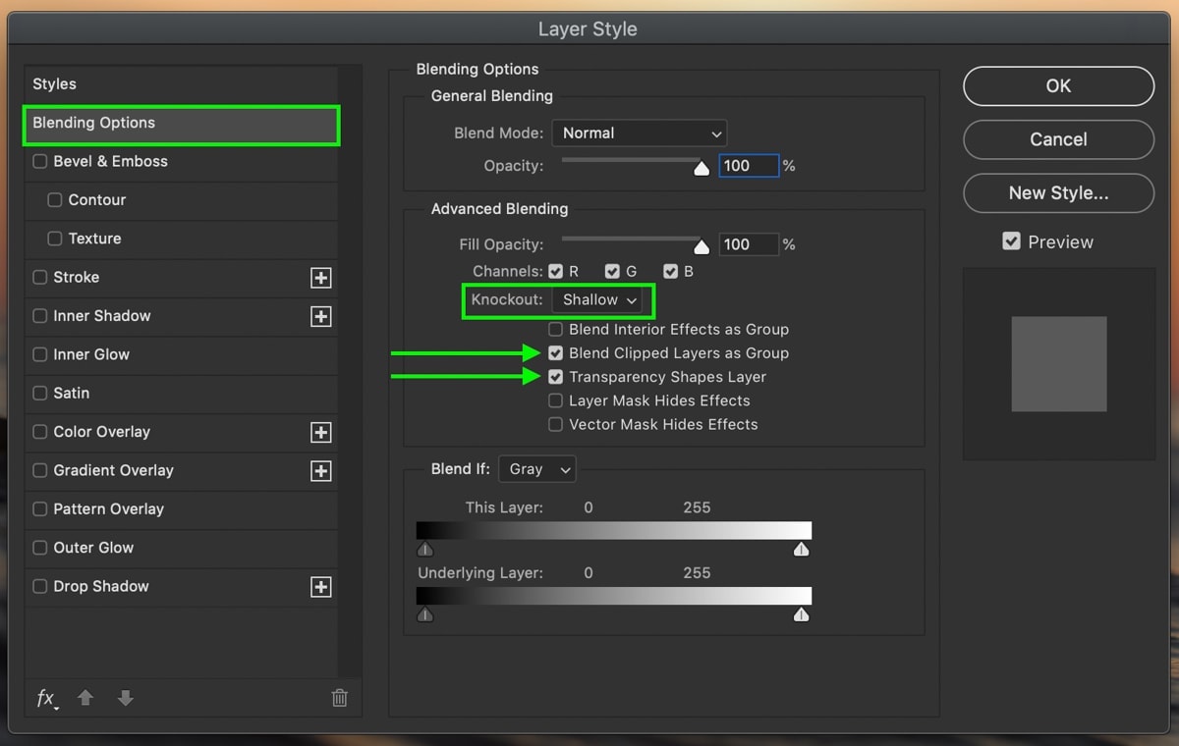
Task: Enable the Gradient Overlay checkbox
Action: coord(40,470)
